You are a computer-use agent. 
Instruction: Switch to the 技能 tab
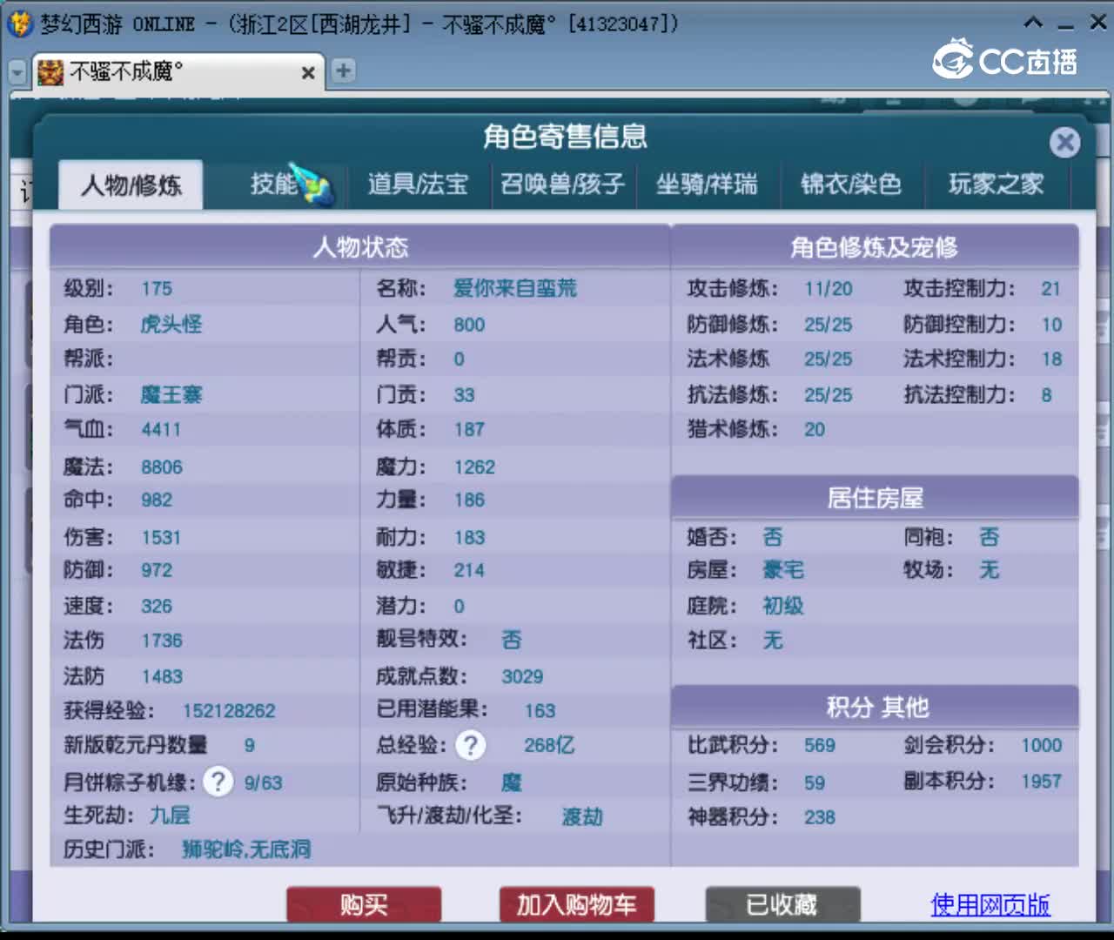click(x=274, y=184)
